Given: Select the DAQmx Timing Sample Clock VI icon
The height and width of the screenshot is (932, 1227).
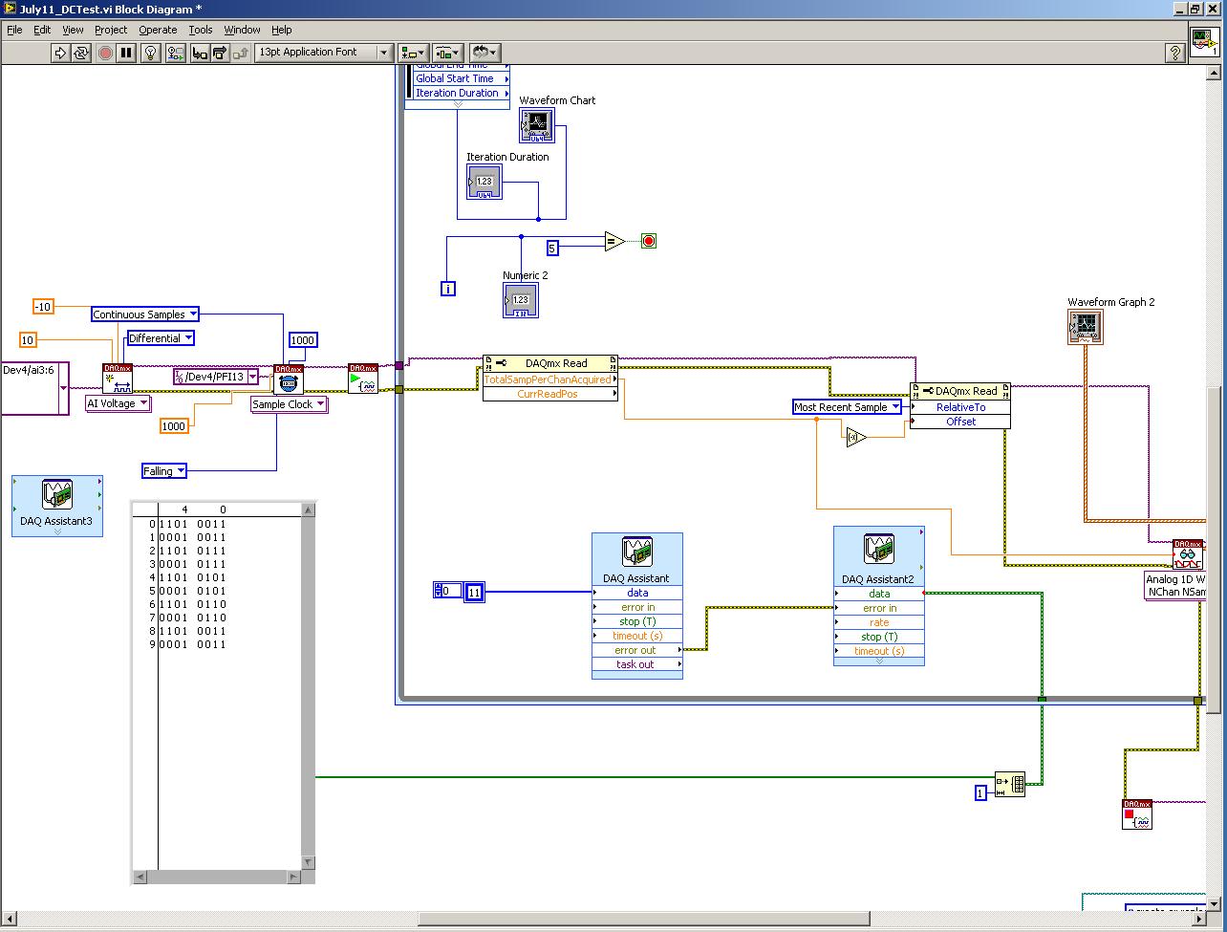Looking at the screenshot, I should click(x=289, y=379).
